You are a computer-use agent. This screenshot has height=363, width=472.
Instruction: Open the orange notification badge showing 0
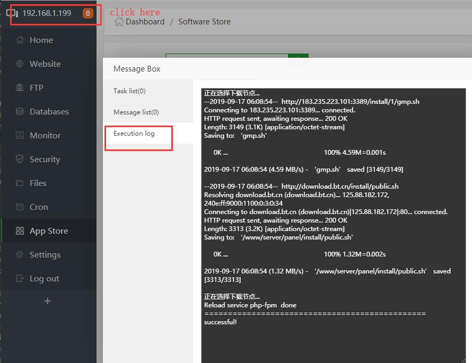(x=88, y=13)
